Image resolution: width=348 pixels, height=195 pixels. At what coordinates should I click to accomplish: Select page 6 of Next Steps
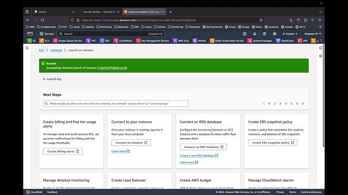point(297,103)
